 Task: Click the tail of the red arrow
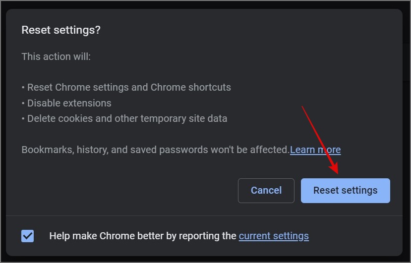pyautogui.click(x=303, y=106)
